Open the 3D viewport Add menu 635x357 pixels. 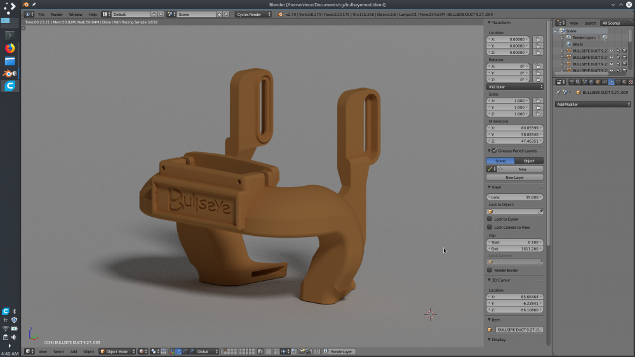coord(73,351)
